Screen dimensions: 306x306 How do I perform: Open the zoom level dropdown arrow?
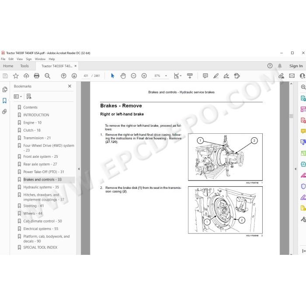coord(166,76)
